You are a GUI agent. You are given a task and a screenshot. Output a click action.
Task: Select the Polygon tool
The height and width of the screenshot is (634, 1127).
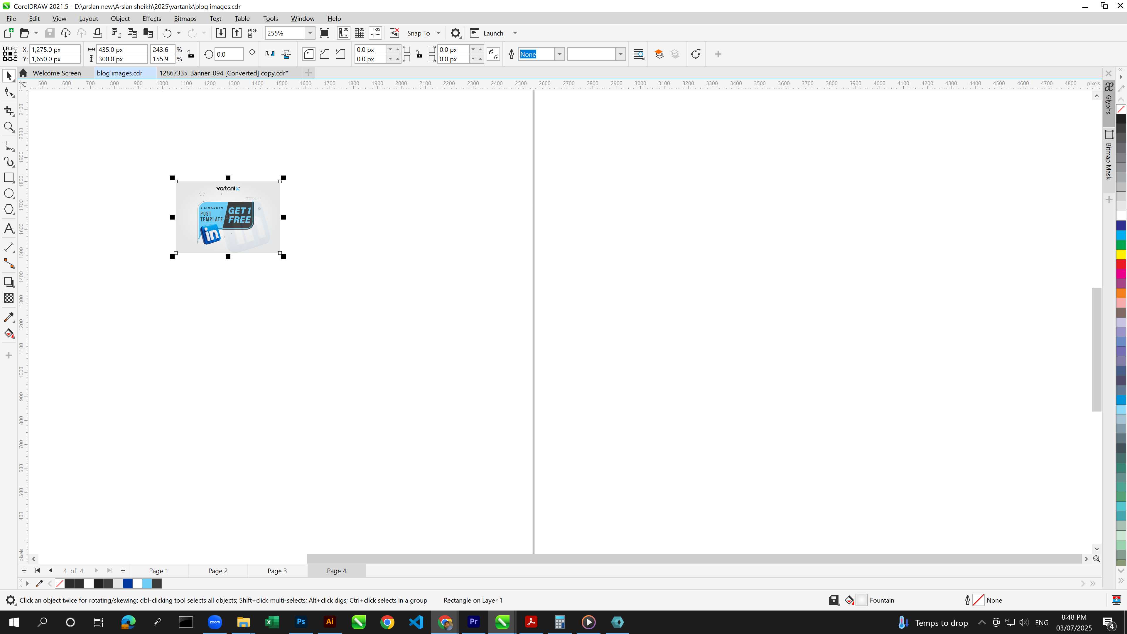pyautogui.click(x=9, y=210)
